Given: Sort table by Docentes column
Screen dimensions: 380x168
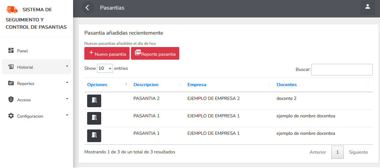Looking at the screenshot, I should [x=287, y=85].
